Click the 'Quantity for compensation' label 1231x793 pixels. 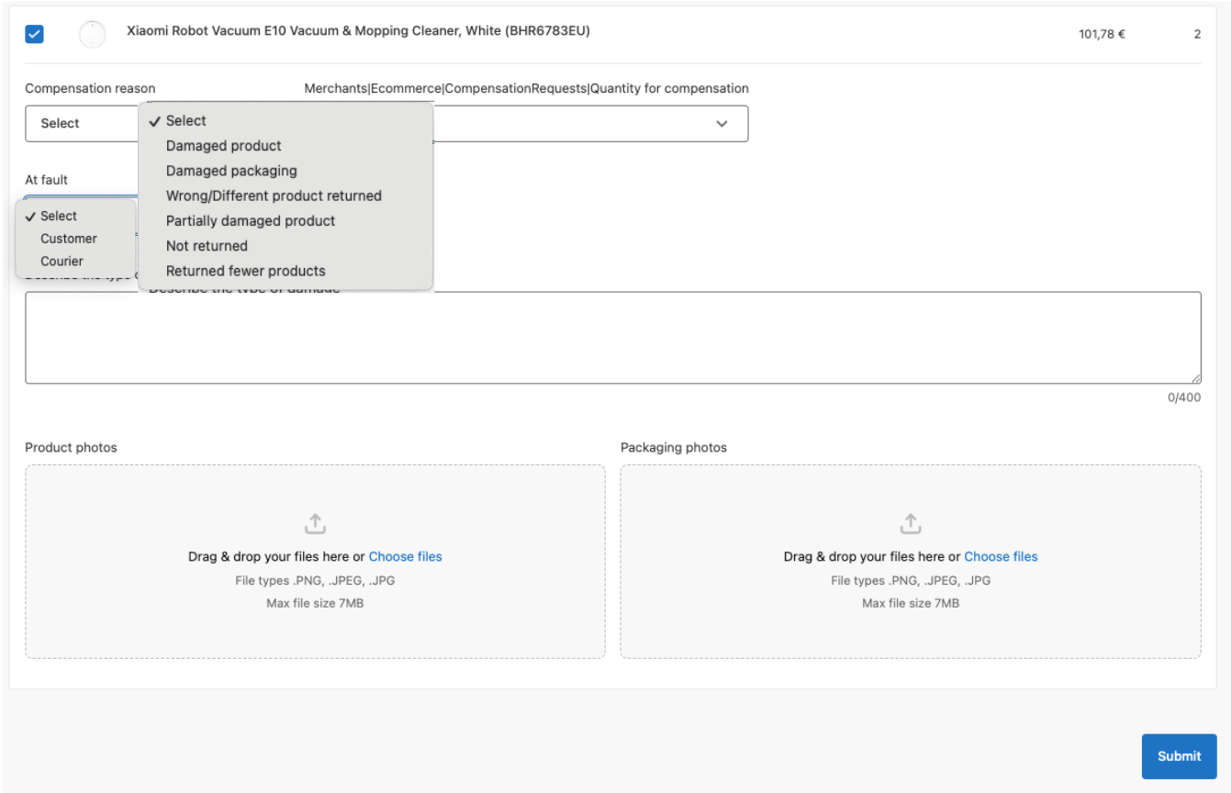[526, 88]
